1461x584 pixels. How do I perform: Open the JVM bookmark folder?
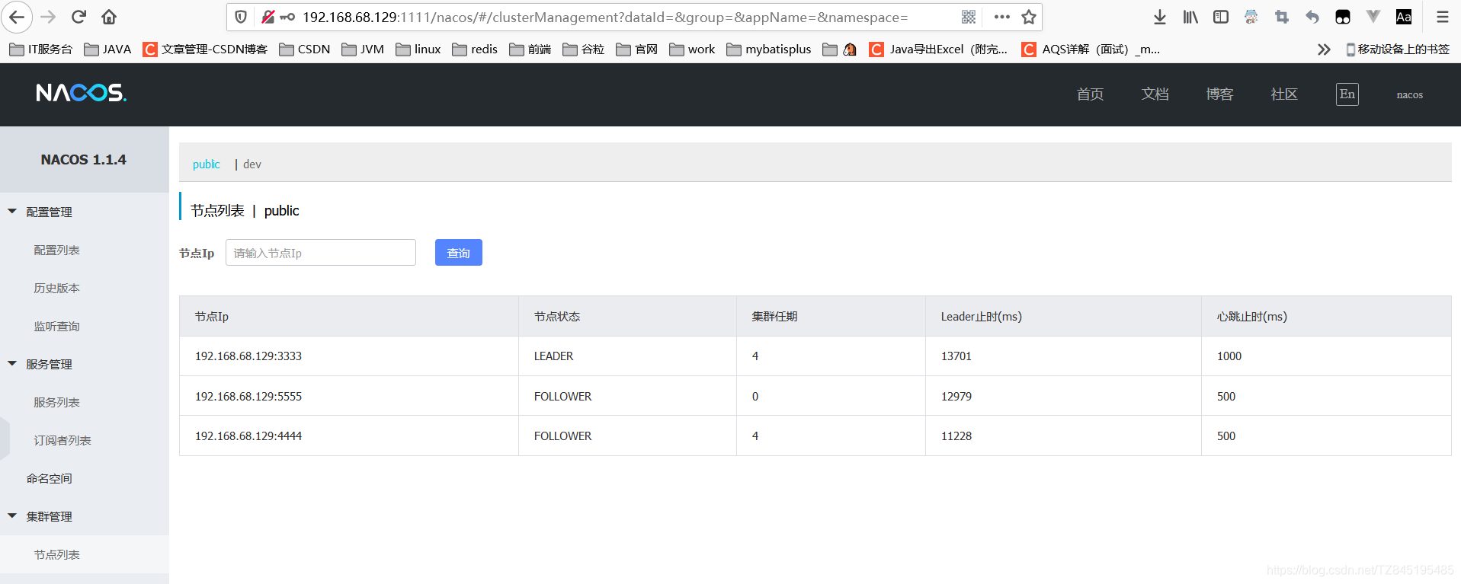point(363,49)
